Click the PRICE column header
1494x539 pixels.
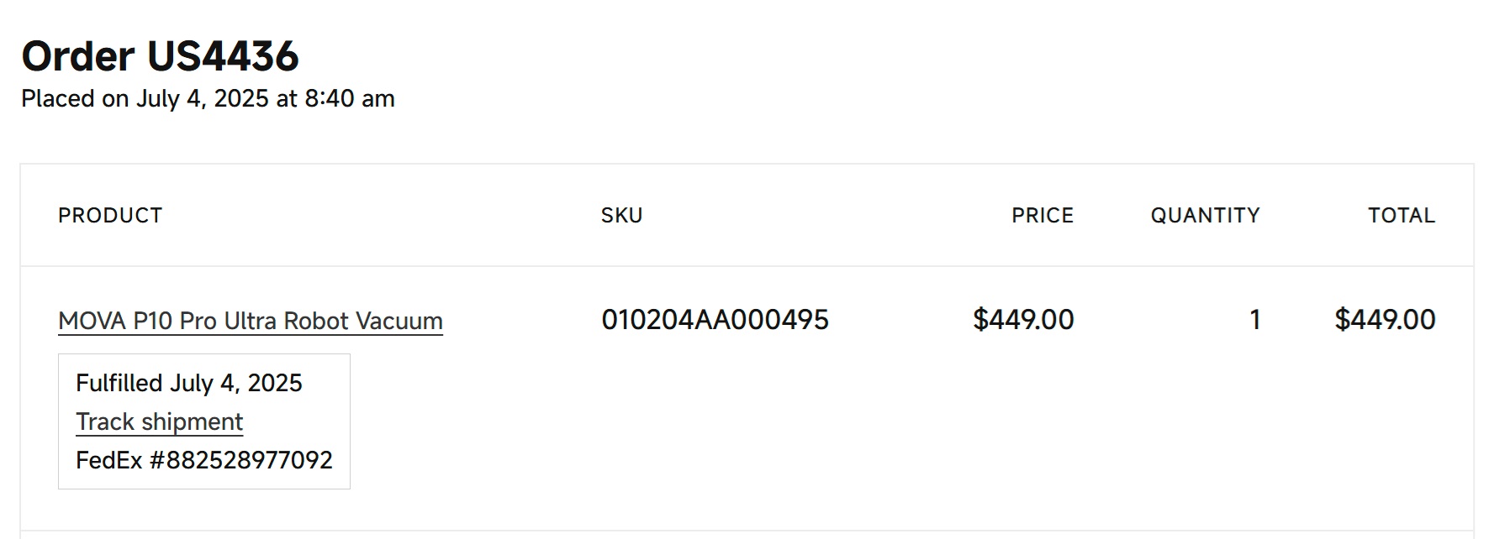(x=1042, y=216)
